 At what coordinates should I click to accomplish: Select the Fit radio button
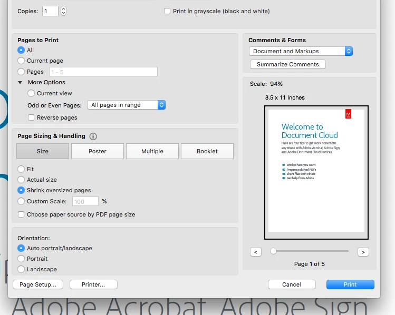21,169
